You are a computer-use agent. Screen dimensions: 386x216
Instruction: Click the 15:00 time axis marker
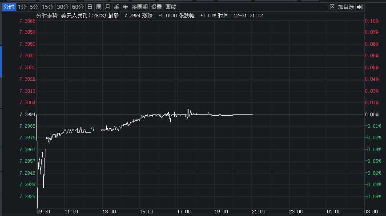tap(146, 212)
